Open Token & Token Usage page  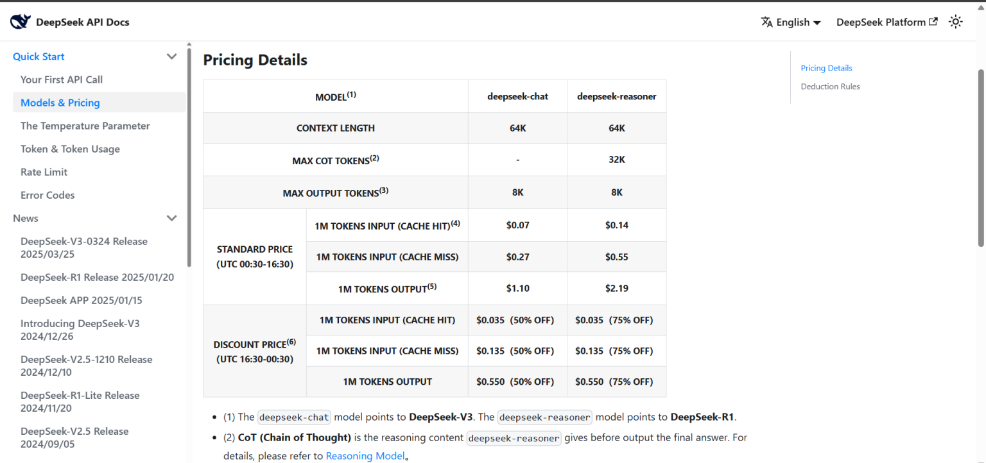tap(70, 149)
